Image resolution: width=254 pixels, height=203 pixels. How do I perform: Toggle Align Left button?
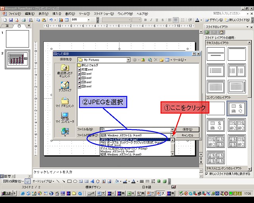169,20
